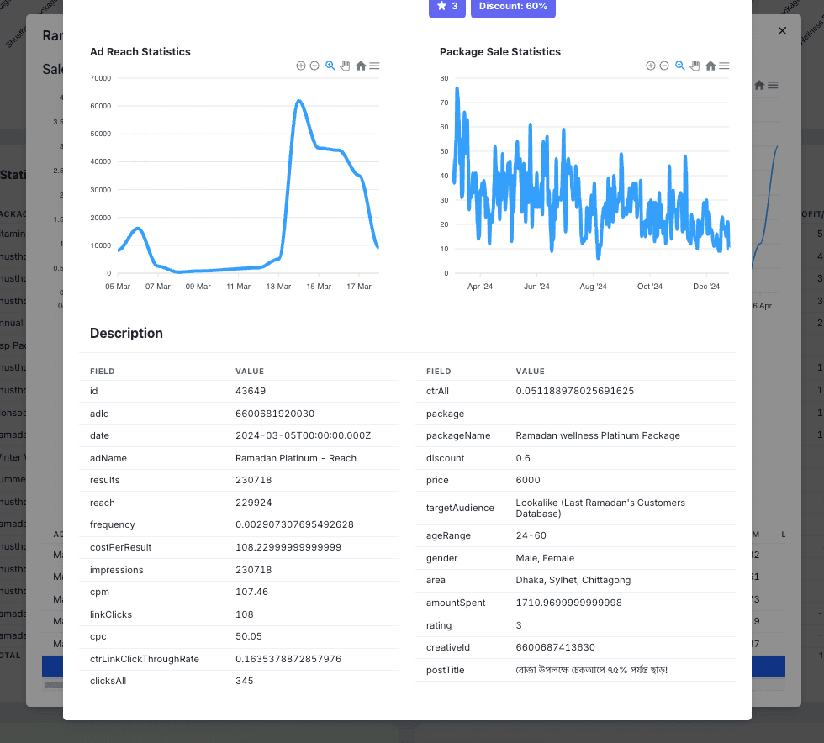Zoom in on Ad Reach Statistics chart

(x=301, y=66)
